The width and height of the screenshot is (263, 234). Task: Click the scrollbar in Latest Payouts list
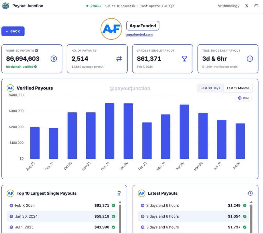click(x=251, y=219)
